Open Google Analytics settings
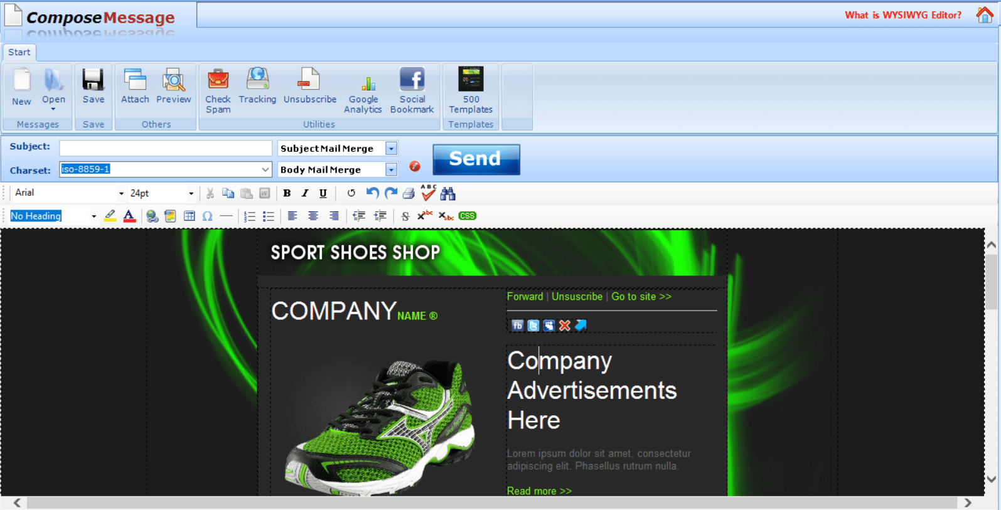This screenshot has width=1001, height=510. pyautogui.click(x=363, y=94)
